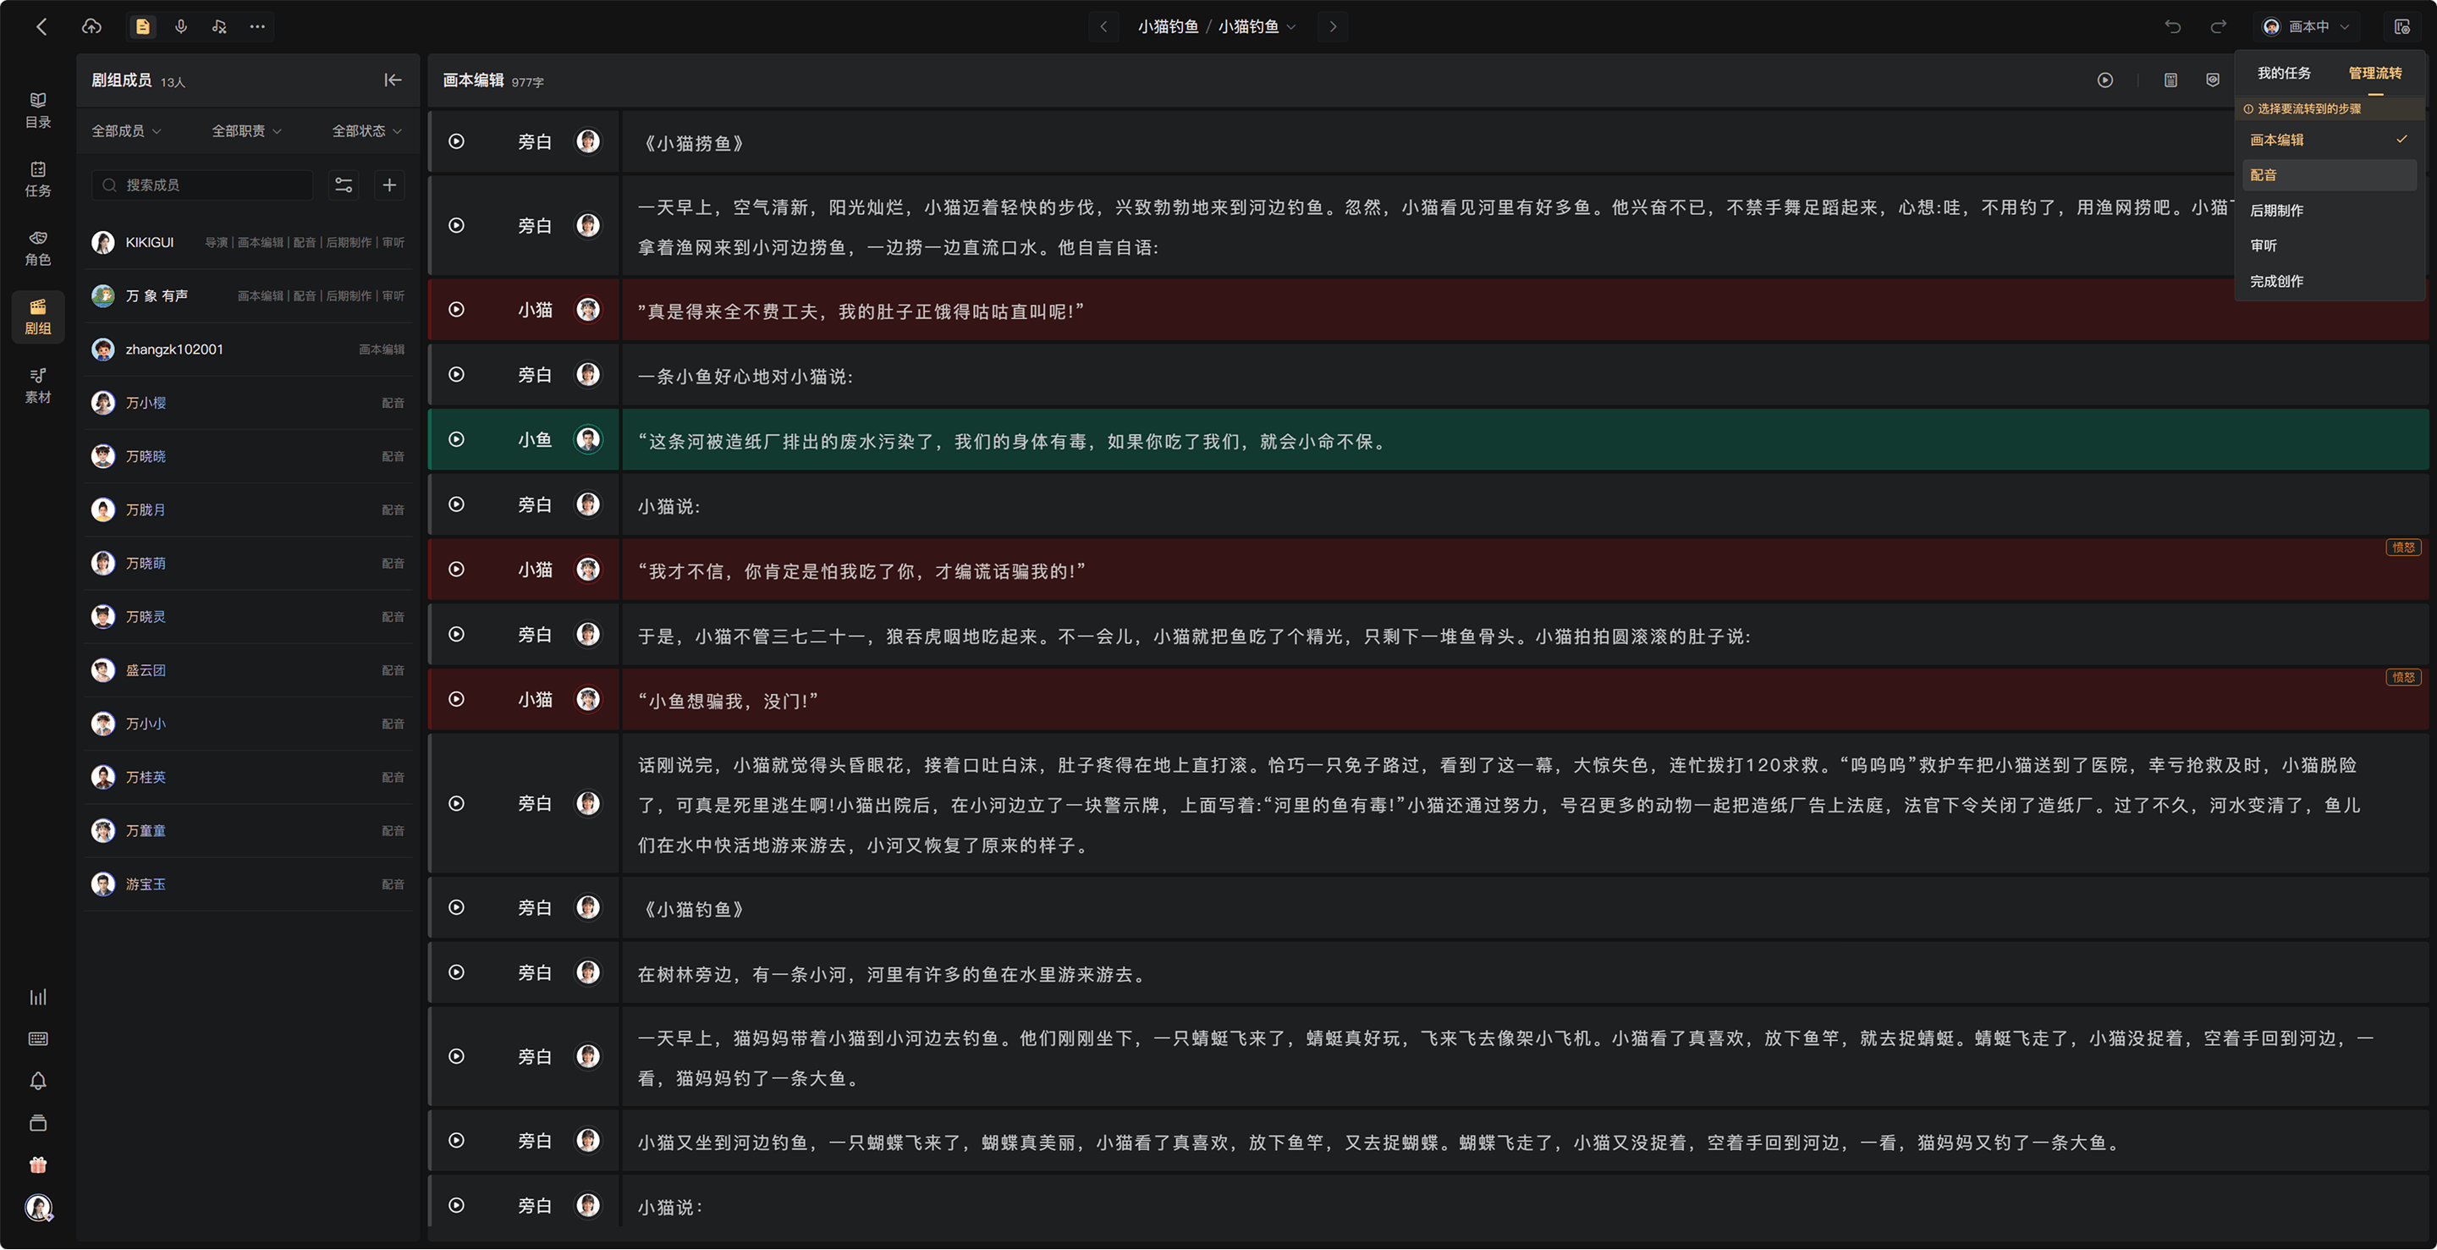The height and width of the screenshot is (1250, 2437).
Task: Switch to microphone recording mode icon
Action: [181, 26]
